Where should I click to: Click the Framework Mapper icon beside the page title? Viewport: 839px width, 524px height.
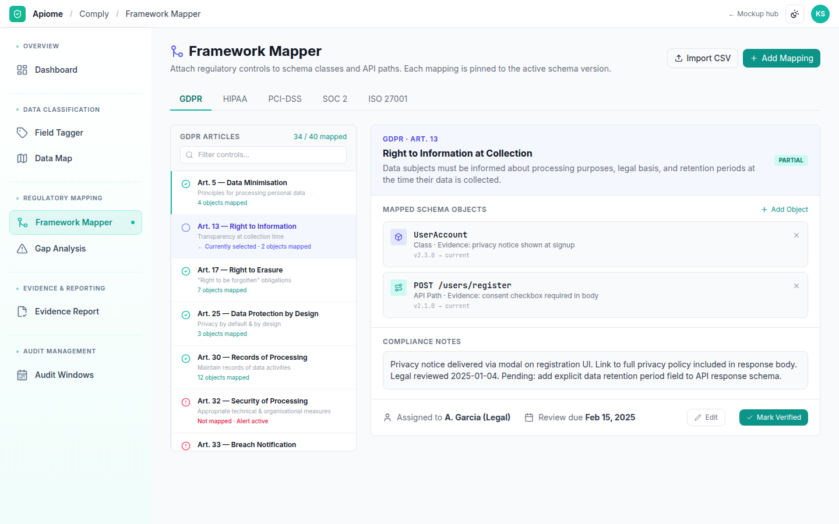[x=177, y=51]
